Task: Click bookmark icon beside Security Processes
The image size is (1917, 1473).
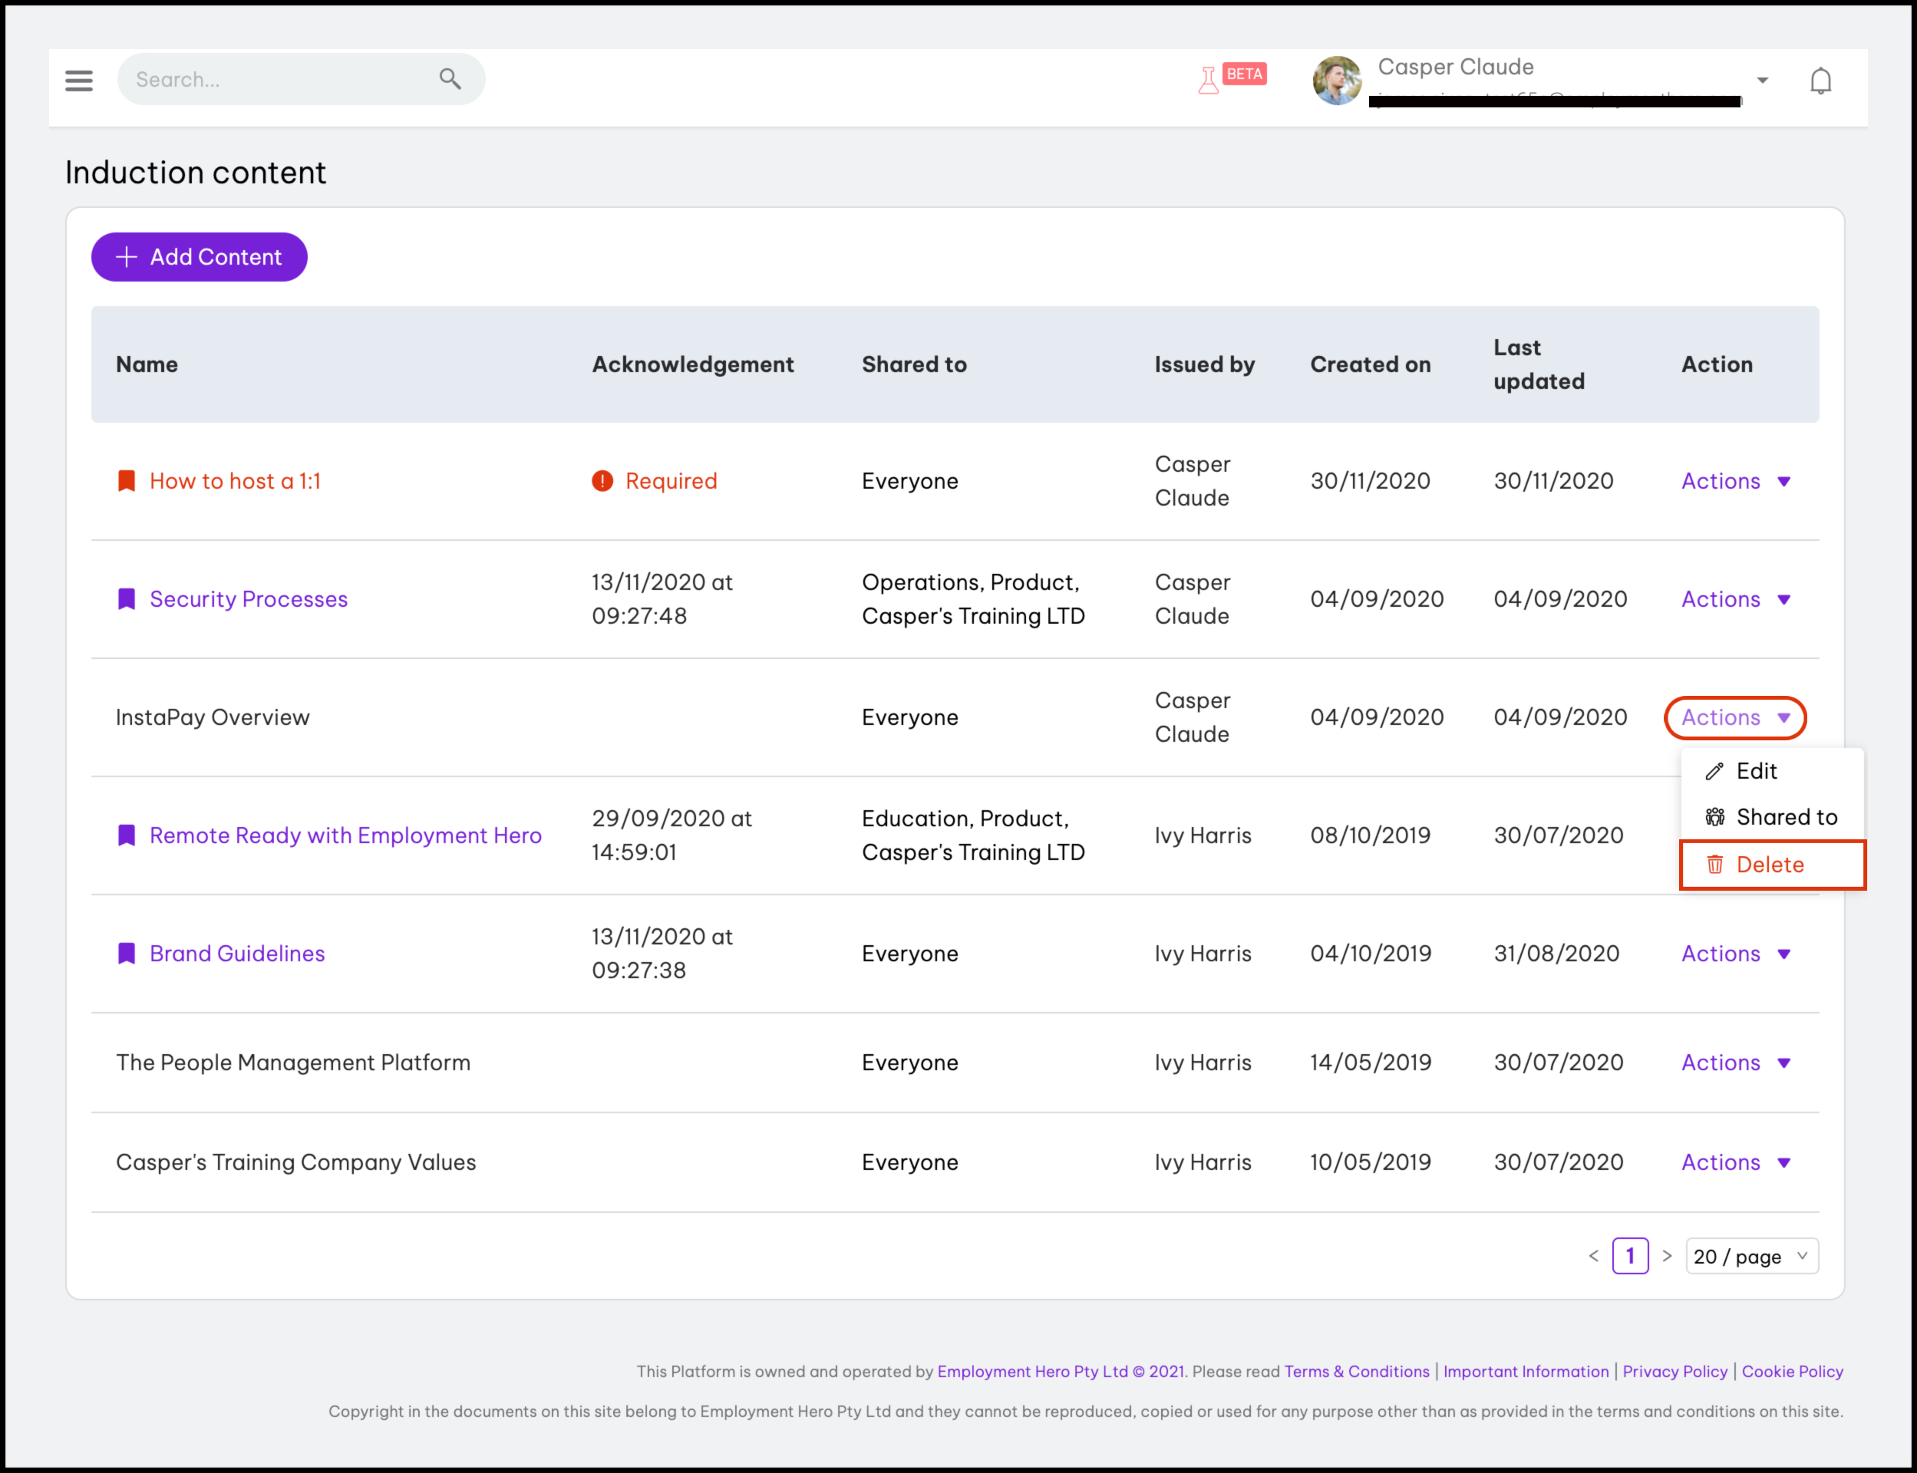Action: (x=127, y=599)
